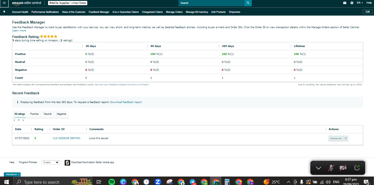Open the English language selector in footer

(51, 162)
